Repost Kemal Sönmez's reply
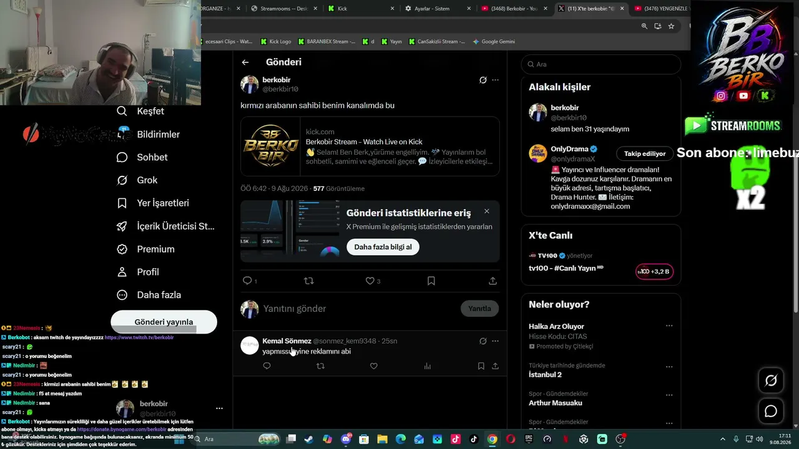The image size is (799, 449). pyautogui.click(x=320, y=366)
